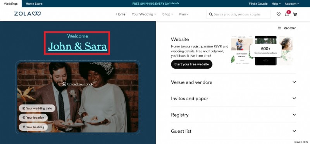Open the Account dropdown
Screen dimensions: 310x144
point(292,3)
